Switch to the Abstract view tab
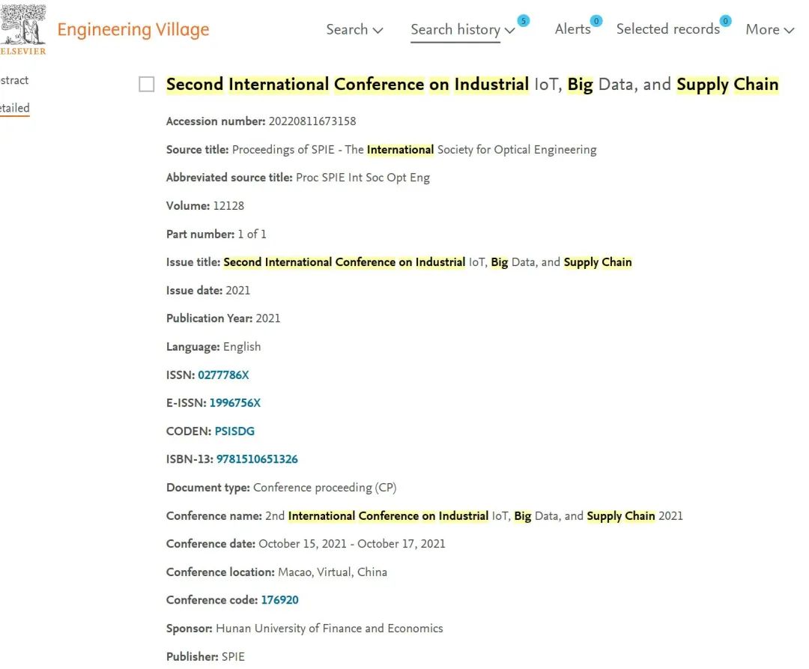 tap(14, 80)
